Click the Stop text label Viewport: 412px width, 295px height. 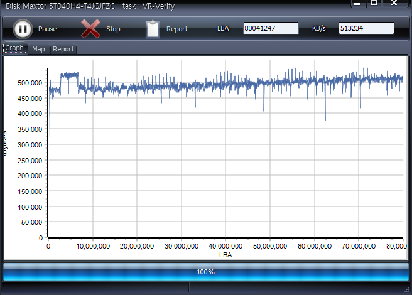pyautogui.click(x=113, y=29)
